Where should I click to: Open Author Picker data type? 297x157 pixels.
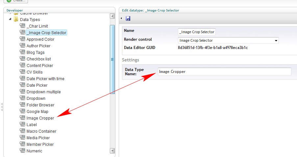(x=38, y=46)
